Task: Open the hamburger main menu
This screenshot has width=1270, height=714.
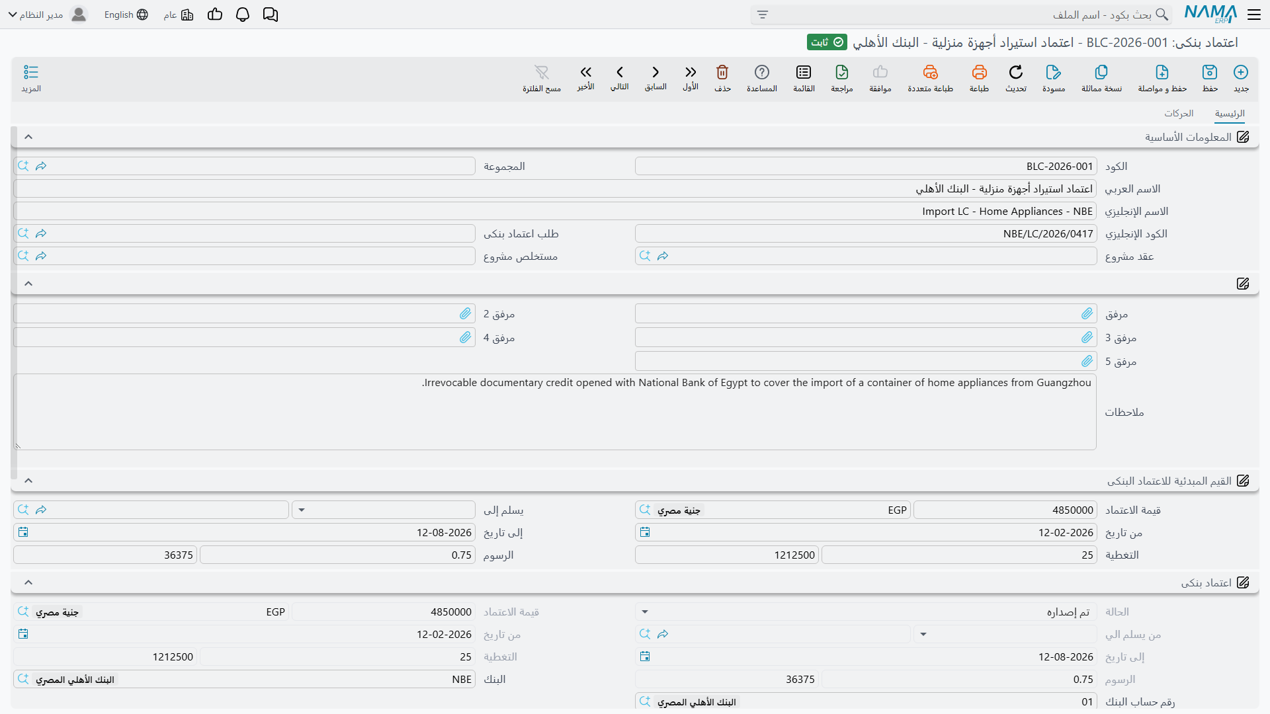Action: pyautogui.click(x=1254, y=15)
